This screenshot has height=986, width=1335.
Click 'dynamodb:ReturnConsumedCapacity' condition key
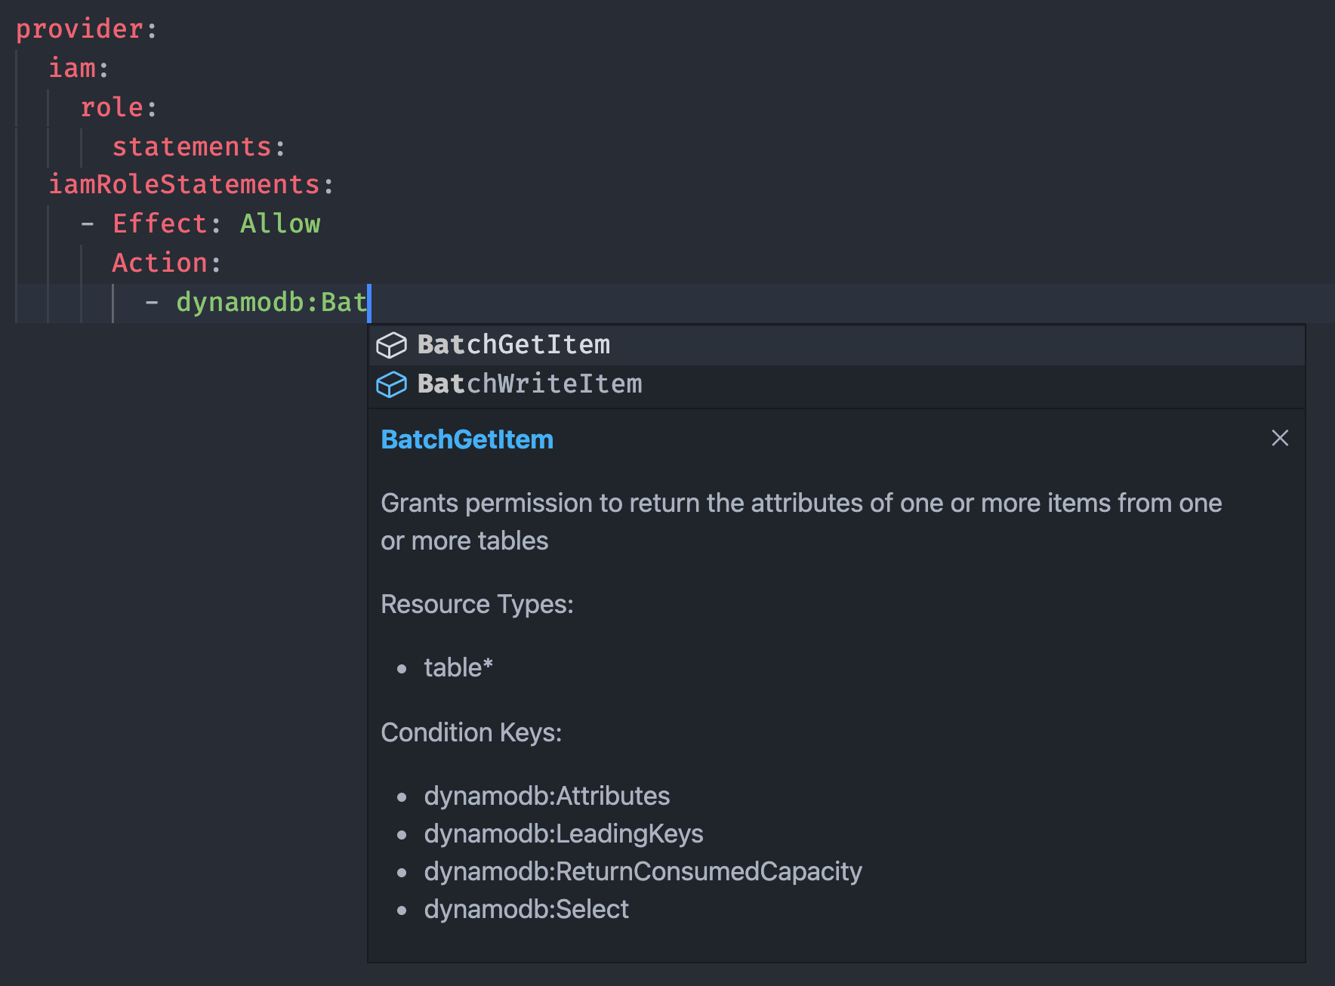[x=643, y=871]
